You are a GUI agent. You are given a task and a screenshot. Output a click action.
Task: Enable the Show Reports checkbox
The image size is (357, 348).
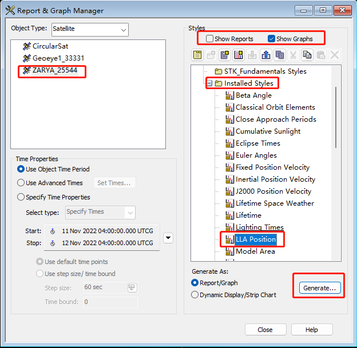pos(210,39)
